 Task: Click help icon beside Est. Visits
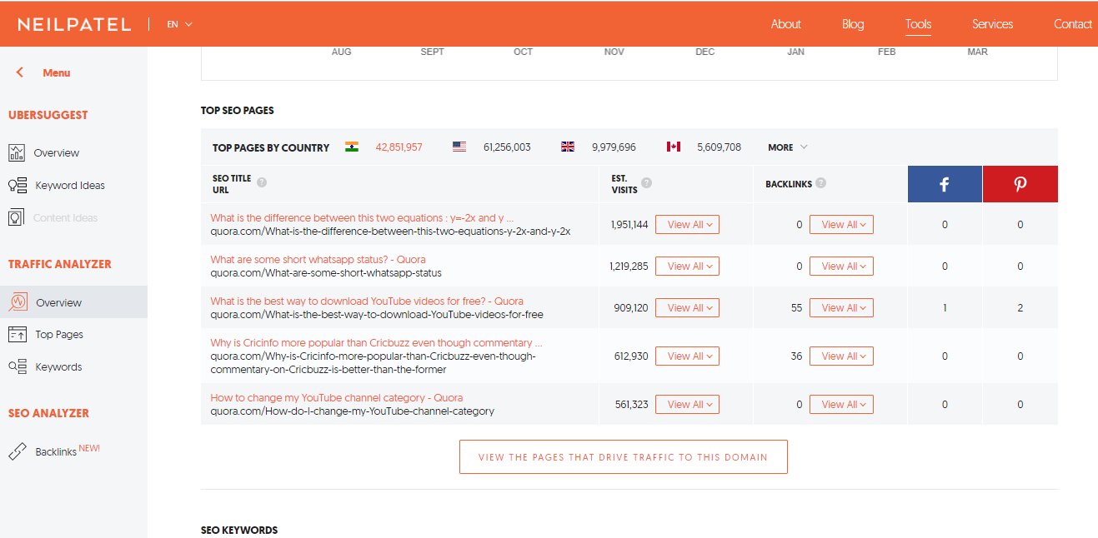pos(646,183)
